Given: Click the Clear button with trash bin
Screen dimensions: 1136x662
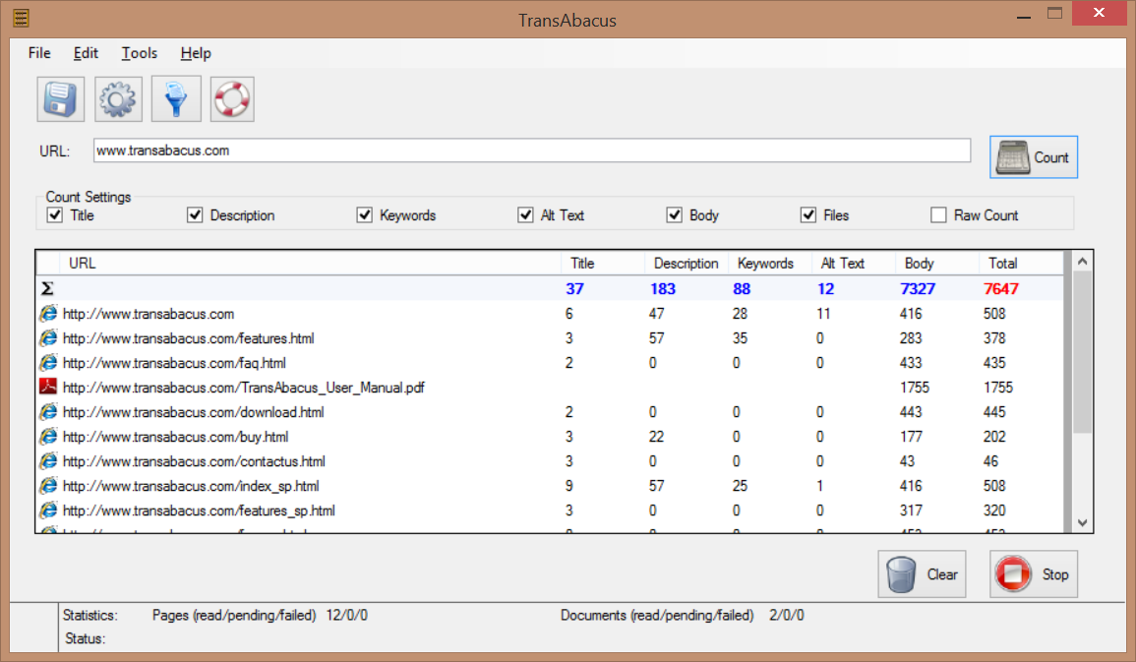Looking at the screenshot, I should coord(922,573).
